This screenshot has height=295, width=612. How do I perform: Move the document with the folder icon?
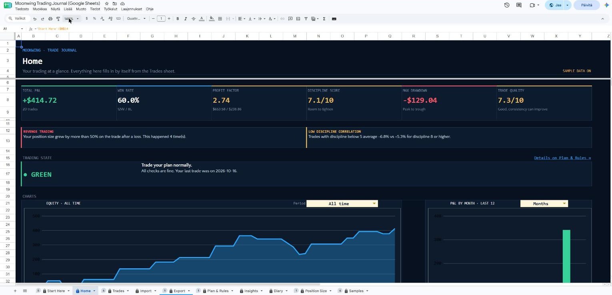click(x=115, y=4)
